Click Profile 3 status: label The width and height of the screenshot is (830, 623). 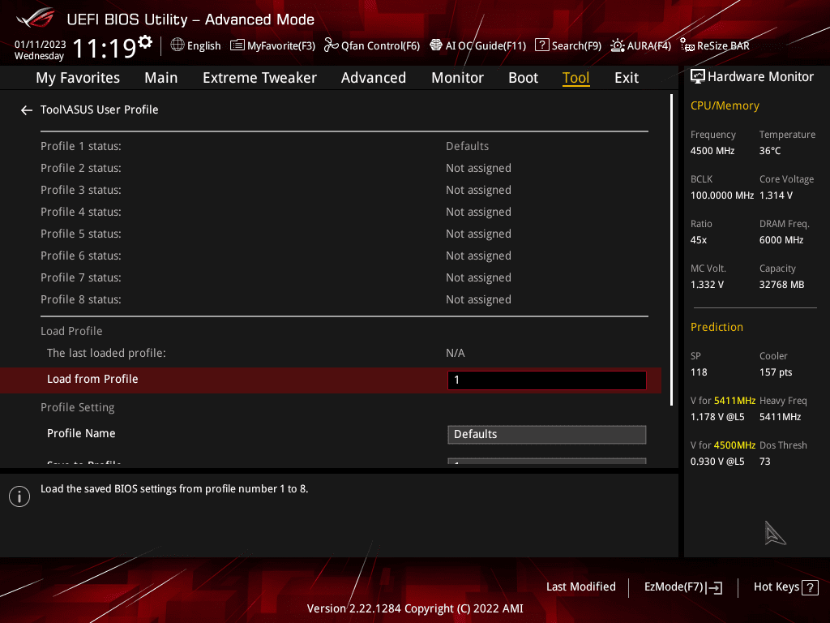(x=81, y=190)
